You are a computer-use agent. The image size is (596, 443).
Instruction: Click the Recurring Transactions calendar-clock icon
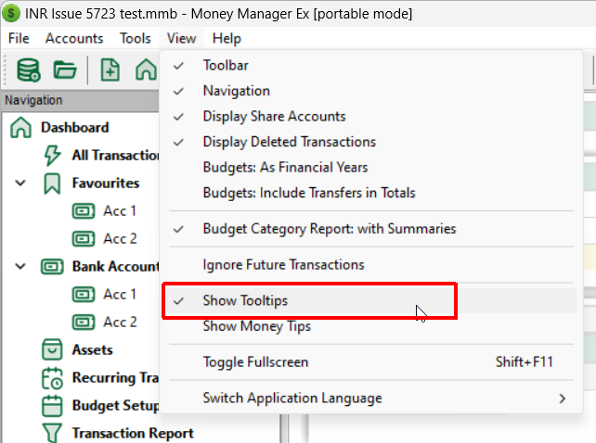point(52,378)
